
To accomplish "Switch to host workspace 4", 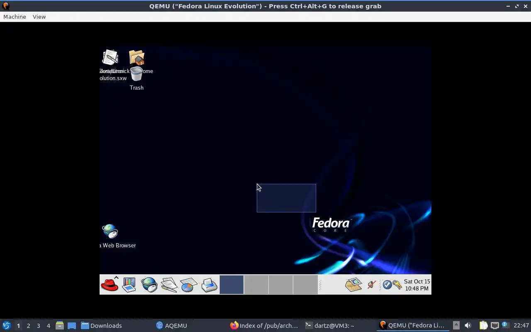I will click(48, 326).
